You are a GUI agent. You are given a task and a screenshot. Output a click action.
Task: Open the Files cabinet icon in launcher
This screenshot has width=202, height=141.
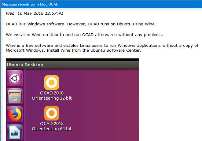15,96
